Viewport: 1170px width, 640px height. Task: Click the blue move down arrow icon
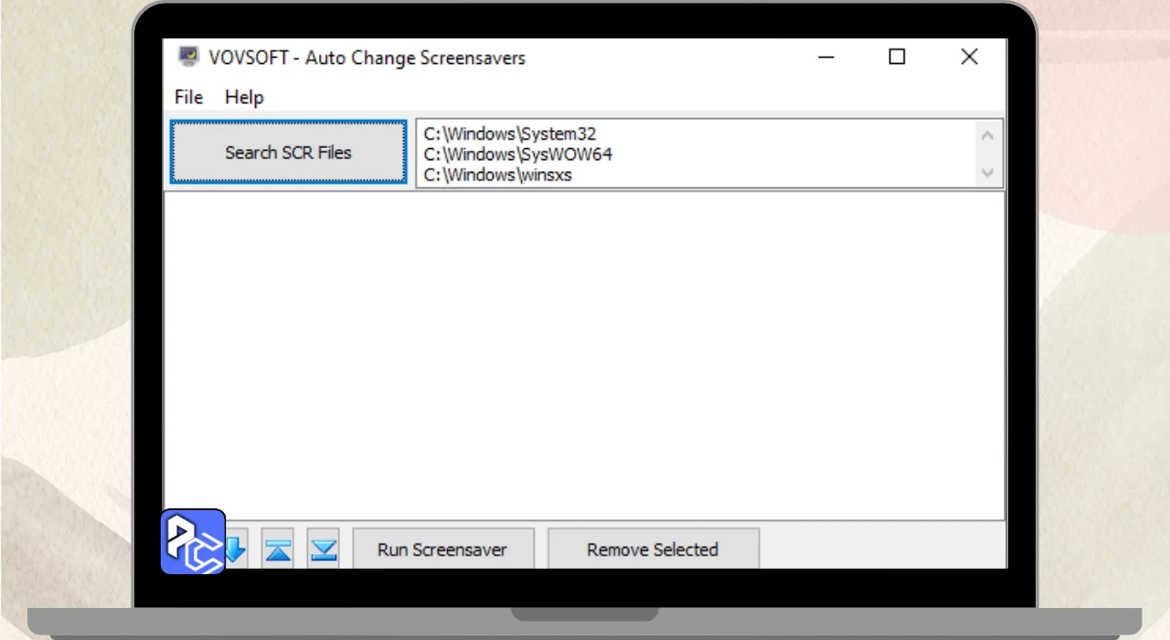(236, 549)
